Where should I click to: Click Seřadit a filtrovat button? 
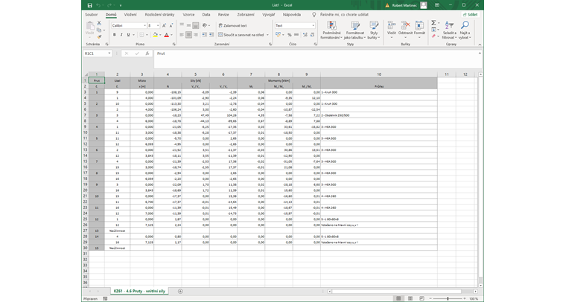(x=449, y=30)
